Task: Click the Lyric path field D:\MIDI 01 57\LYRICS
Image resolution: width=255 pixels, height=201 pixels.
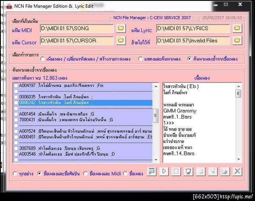Action: tap(193, 28)
